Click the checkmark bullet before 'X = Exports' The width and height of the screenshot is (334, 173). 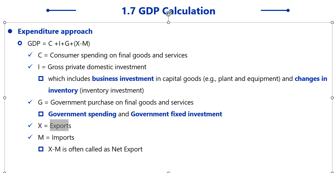click(x=30, y=125)
